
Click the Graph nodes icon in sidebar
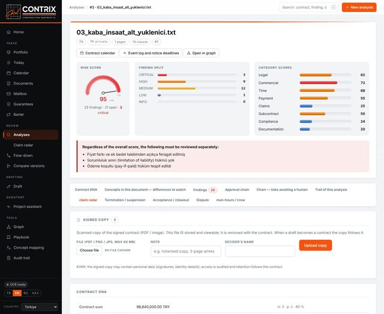(x=8, y=227)
